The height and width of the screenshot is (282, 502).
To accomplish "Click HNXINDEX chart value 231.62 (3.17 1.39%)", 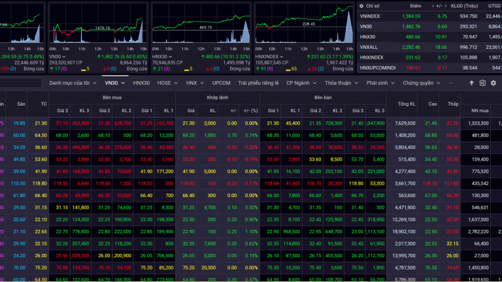I will (329, 57).
